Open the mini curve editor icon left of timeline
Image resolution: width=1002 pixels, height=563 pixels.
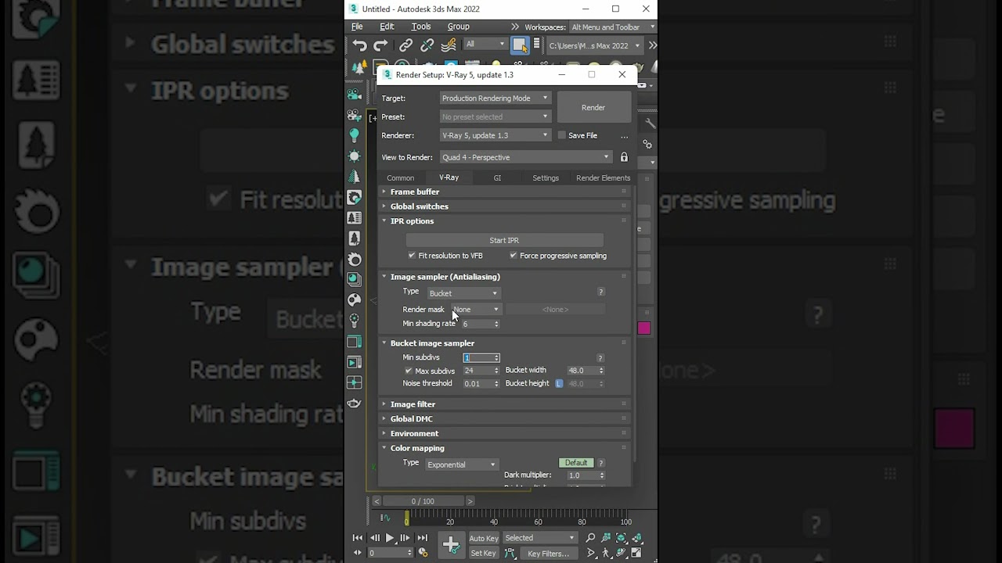point(385,517)
